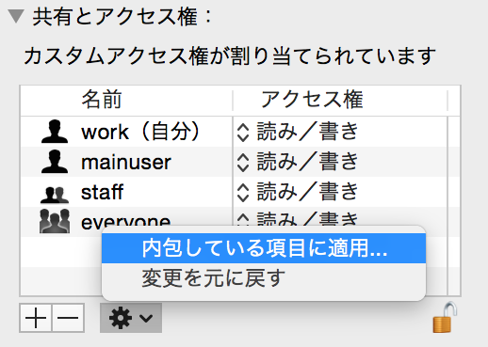Select the mainuser name row
Screen dimensions: 488x347
[x=126, y=162]
